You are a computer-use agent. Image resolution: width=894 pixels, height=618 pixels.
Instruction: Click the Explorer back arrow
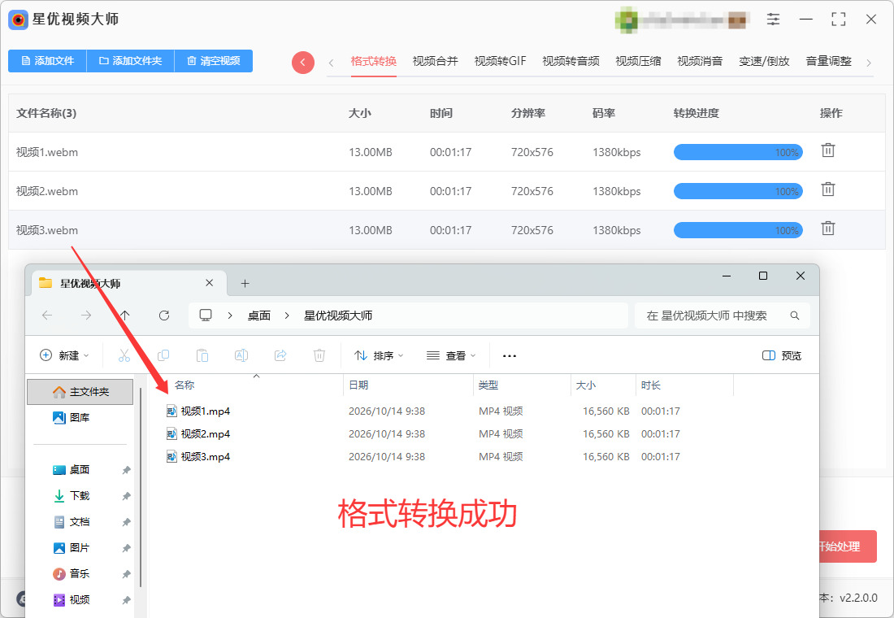point(47,316)
